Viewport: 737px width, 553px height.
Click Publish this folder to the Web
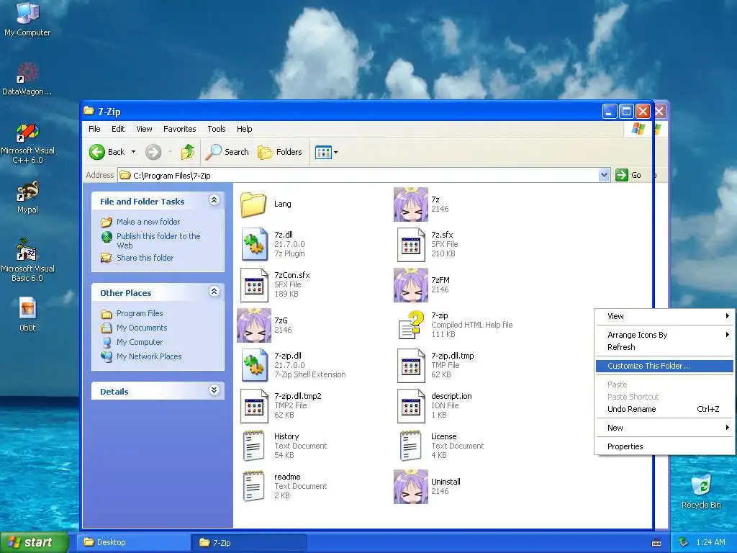pyautogui.click(x=158, y=240)
